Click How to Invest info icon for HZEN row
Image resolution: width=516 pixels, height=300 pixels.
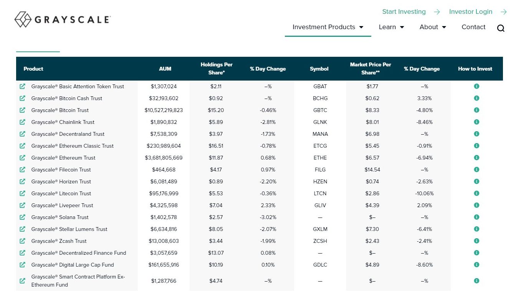tap(476, 181)
